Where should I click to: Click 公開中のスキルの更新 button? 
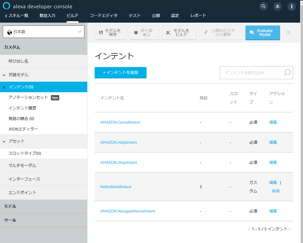pyautogui.click(x=221, y=33)
